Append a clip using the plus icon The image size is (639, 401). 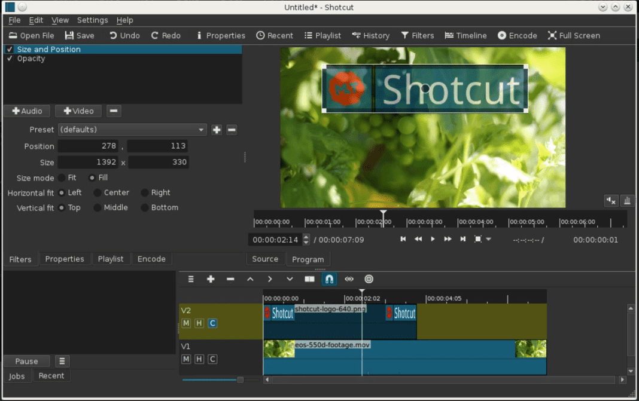click(211, 279)
